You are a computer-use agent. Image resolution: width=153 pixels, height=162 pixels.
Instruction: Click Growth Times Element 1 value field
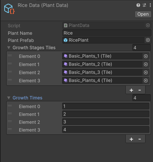(106, 114)
